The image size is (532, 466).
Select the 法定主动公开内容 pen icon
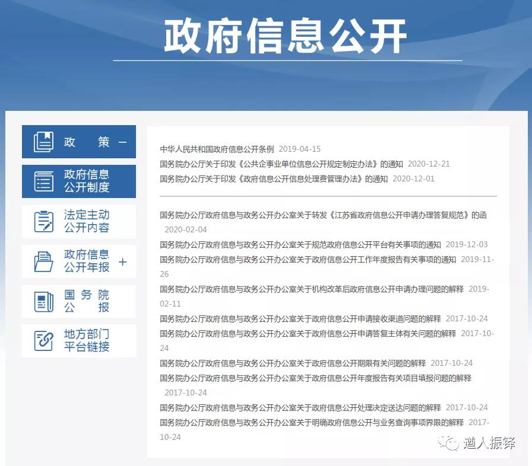pos(44,221)
